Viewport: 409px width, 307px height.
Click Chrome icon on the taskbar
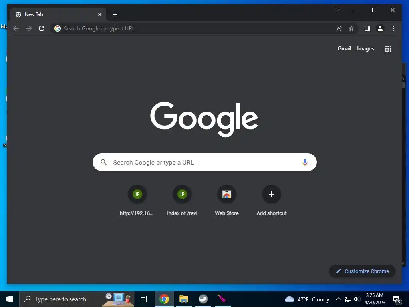click(164, 299)
